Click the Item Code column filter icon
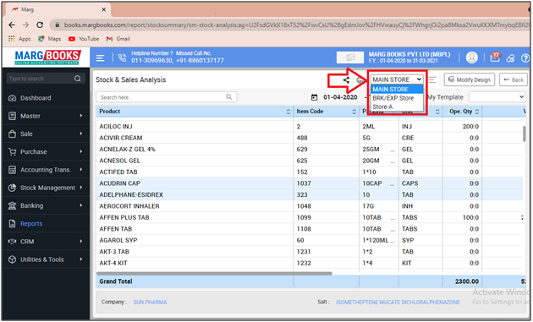 coord(354,112)
